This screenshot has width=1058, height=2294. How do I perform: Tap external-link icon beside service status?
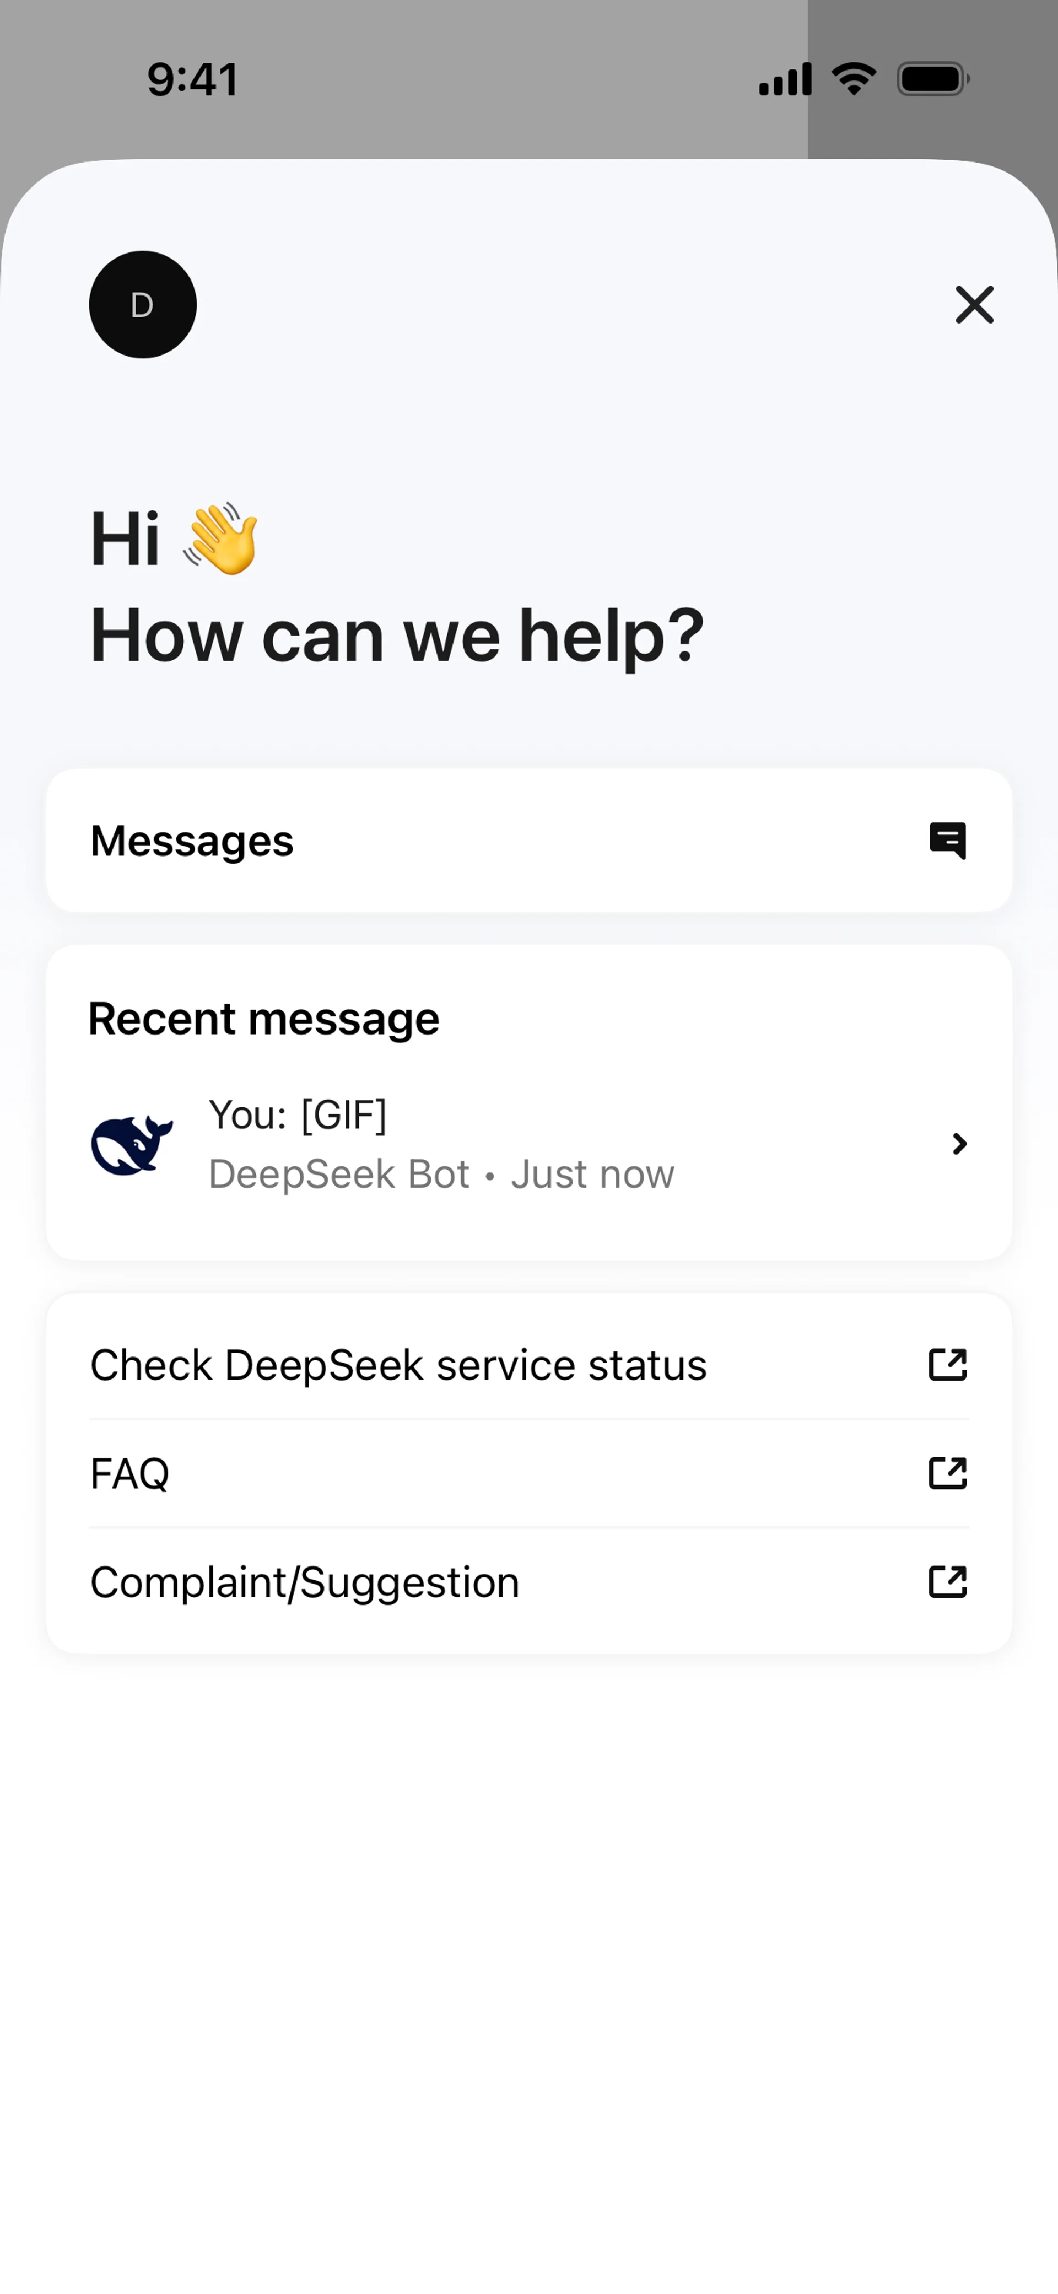[x=948, y=1364]
